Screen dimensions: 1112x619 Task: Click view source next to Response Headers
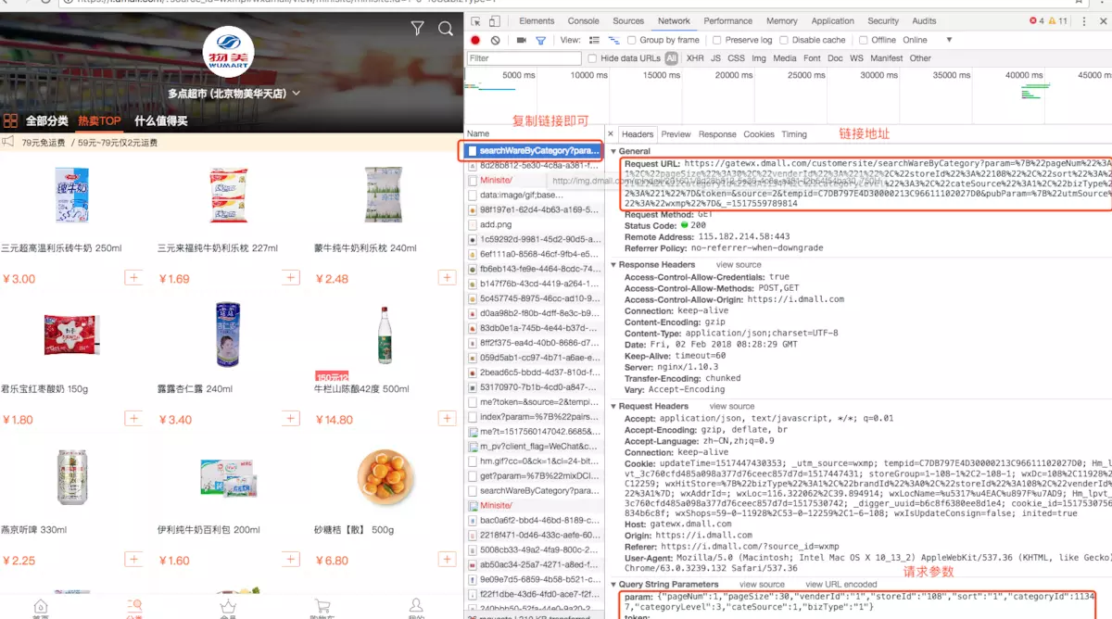739,264
